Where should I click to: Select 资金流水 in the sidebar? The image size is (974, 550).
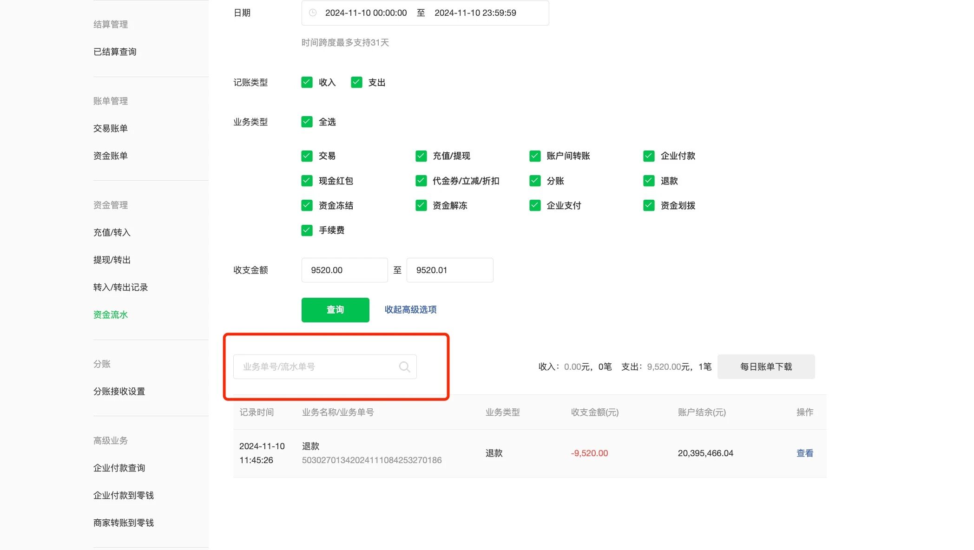(x=111, y=315)
